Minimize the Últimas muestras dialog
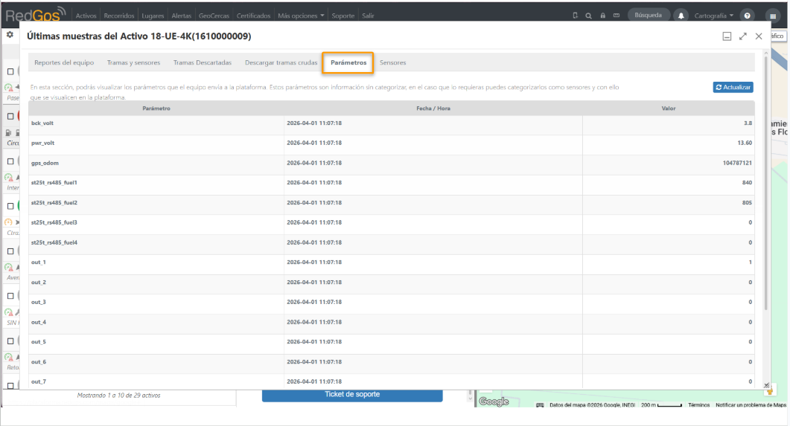This screenshot has height=426, width=790. pyautogui.click(x=727, y=36)
